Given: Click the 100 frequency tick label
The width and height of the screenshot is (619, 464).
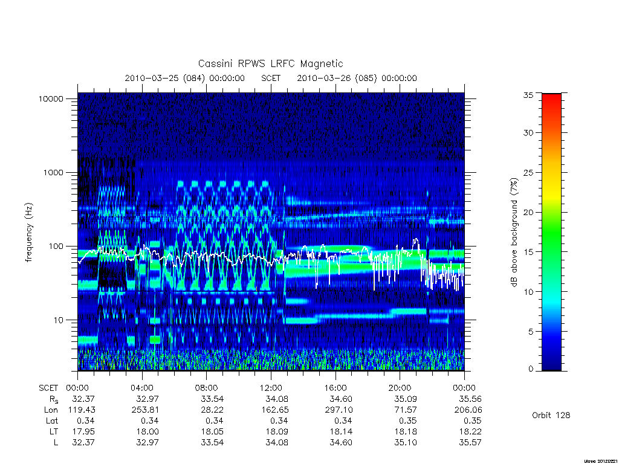Looking at the screenshot, I should click(x=56, y=246).
